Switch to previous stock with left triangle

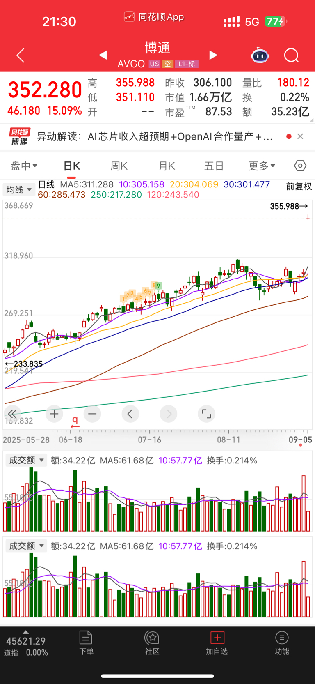[103, 55]
